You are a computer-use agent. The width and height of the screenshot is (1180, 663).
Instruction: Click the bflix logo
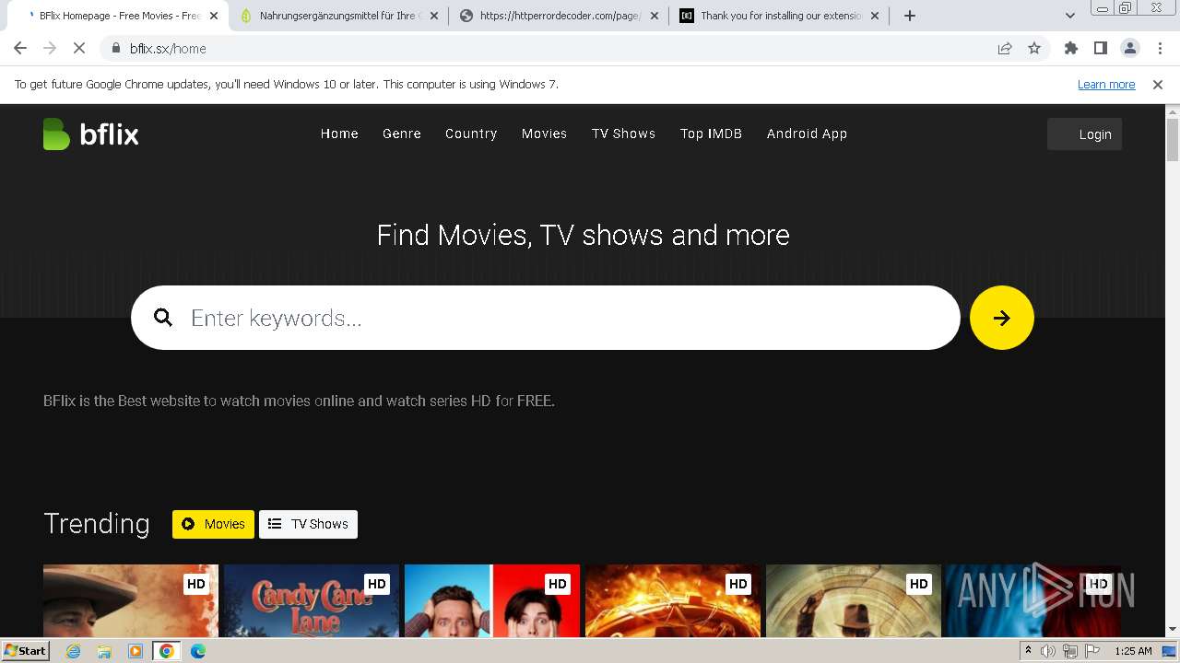90,134
